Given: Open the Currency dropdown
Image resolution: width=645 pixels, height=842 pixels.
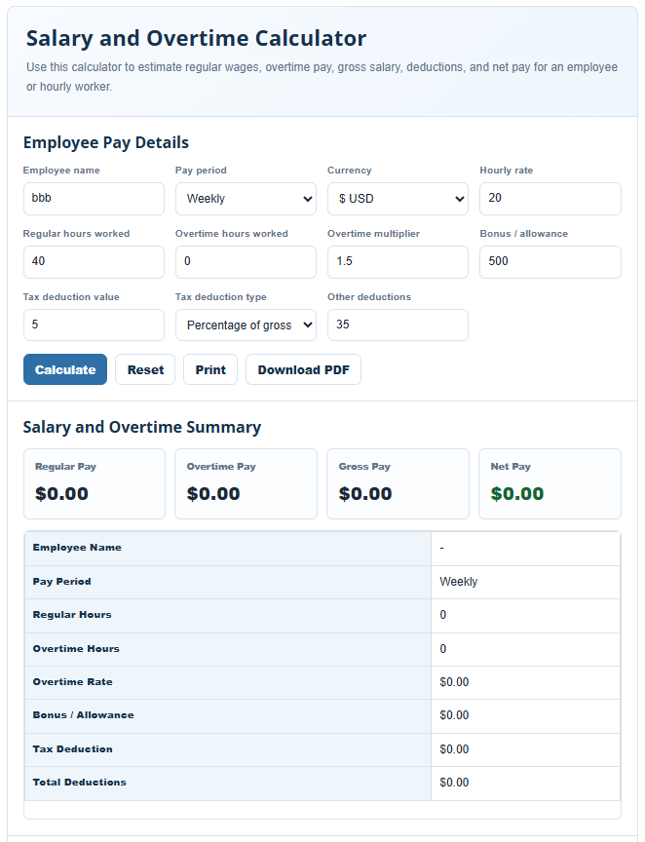Looking at the screenshot, I should [x=398, y=199].
